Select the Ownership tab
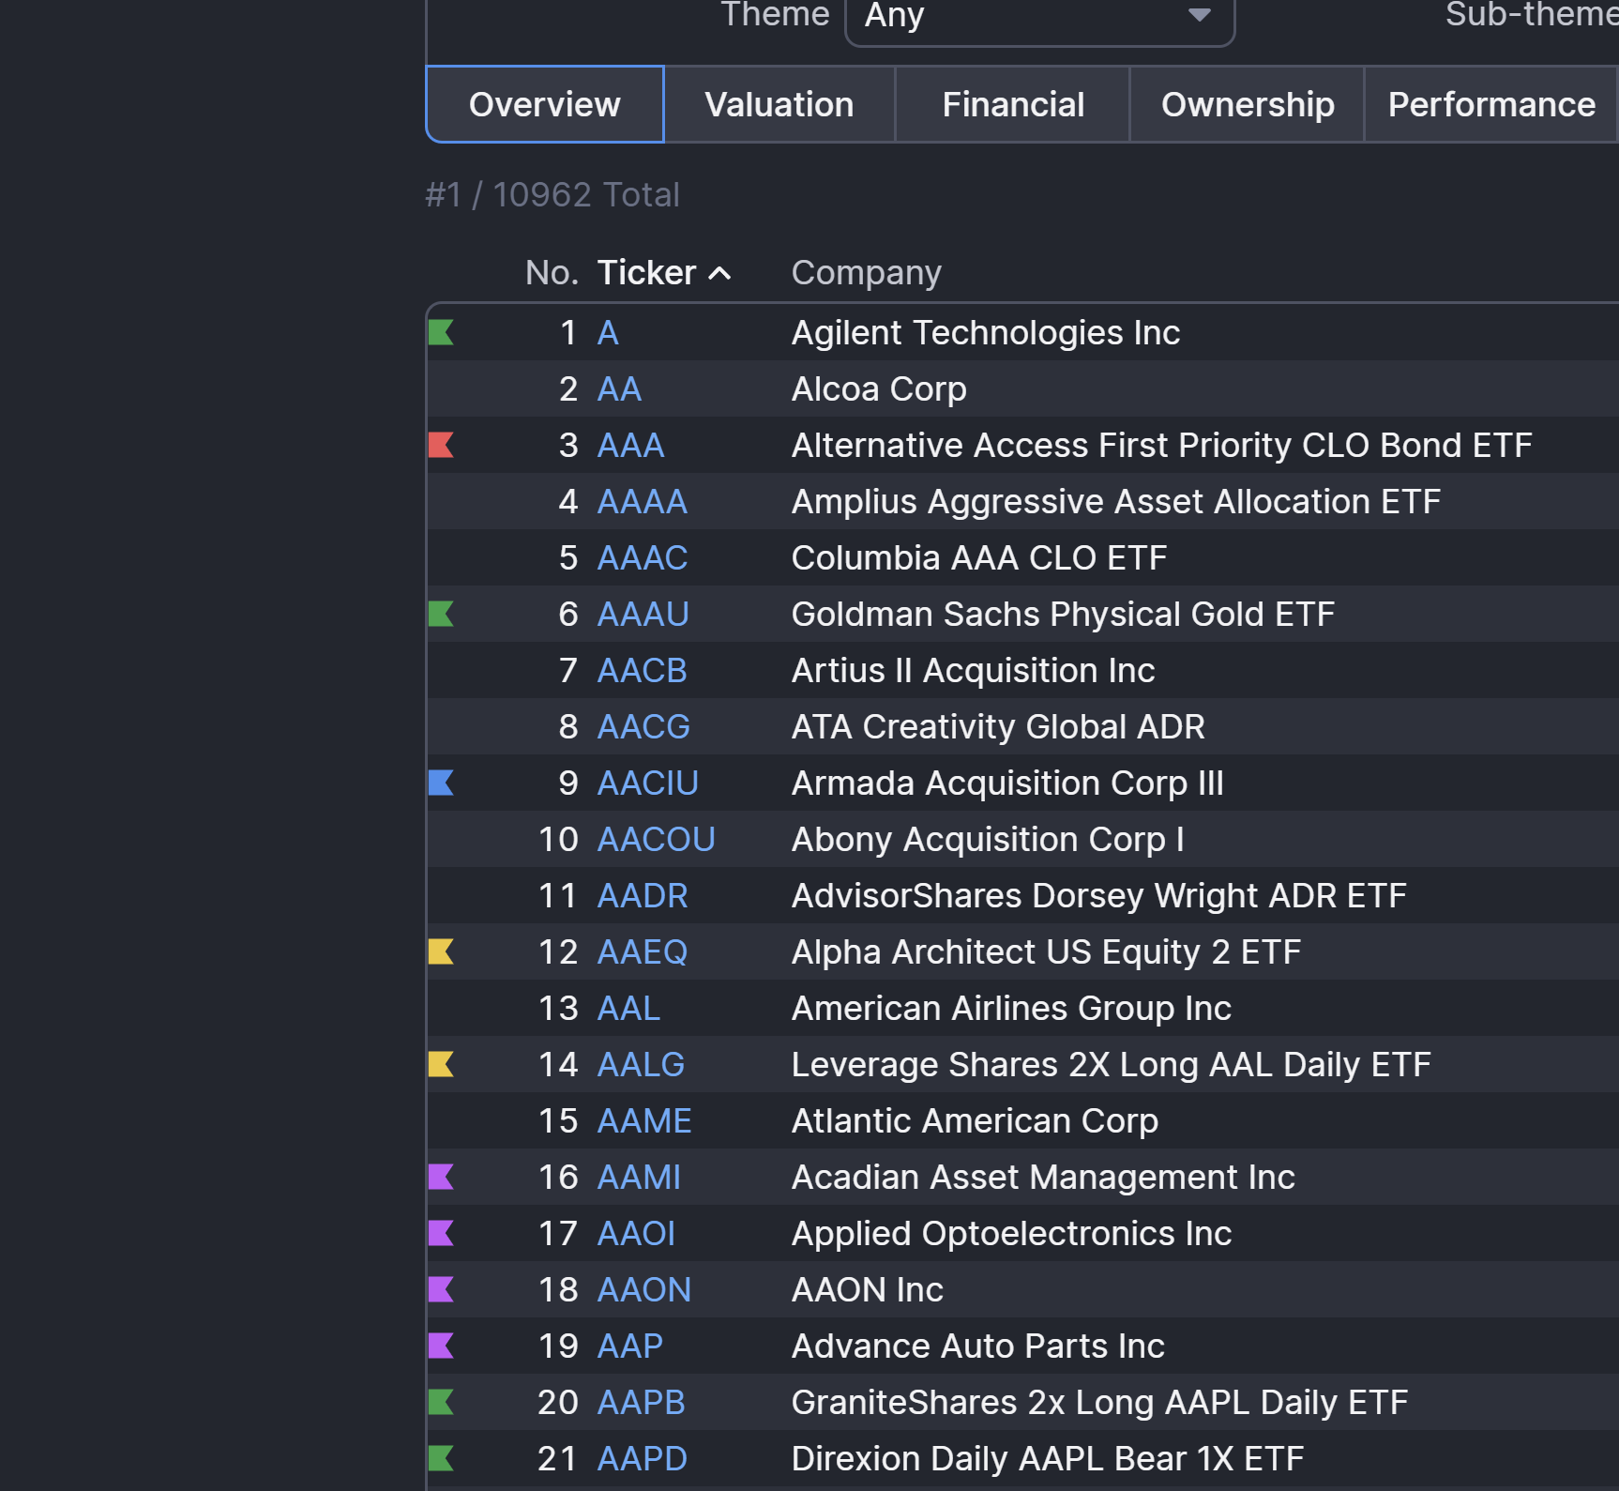 (x=1247, y=105)
